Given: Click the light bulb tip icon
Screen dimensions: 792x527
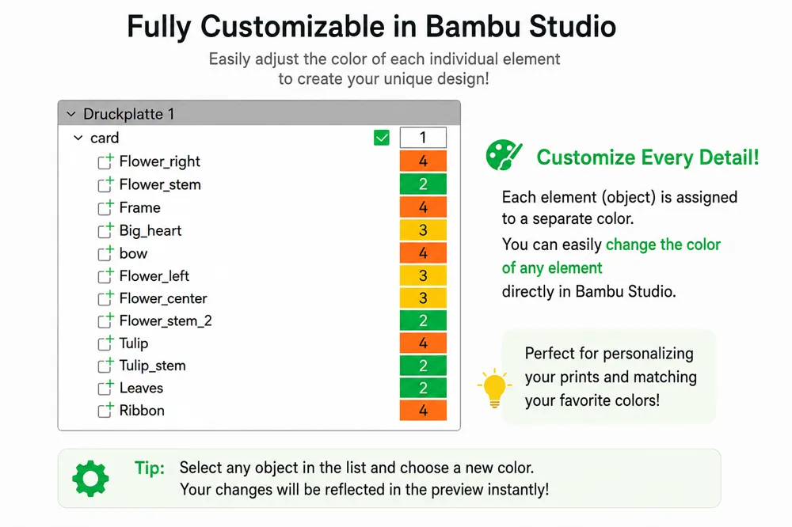Looking at the screenshot, I should (x=494, y=388).
